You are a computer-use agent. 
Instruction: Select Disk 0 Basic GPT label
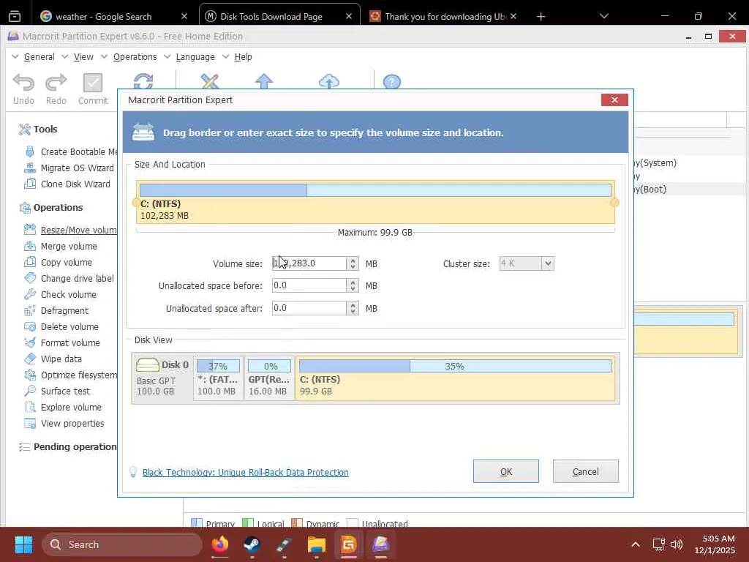click(x=162, y=378)
